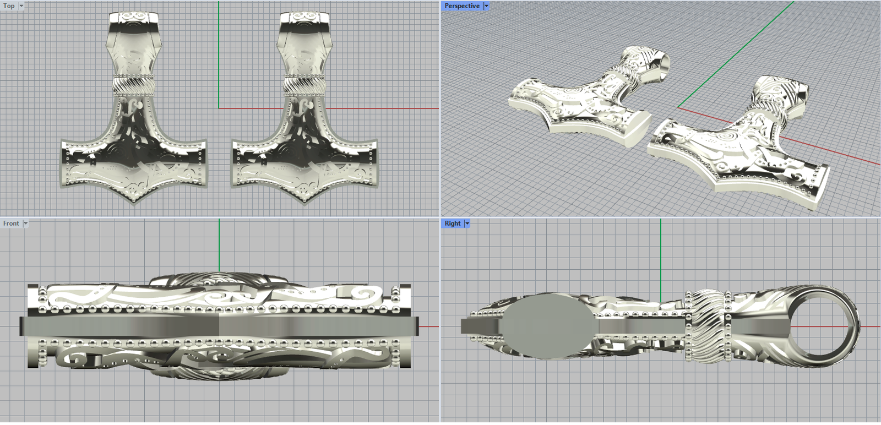Select the oval hammer head in Right view
881x425 pixels.
tap(550, 326)
